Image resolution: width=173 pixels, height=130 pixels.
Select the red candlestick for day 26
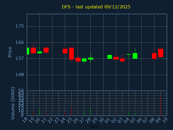pyautogui.click(x=78, y=60)
